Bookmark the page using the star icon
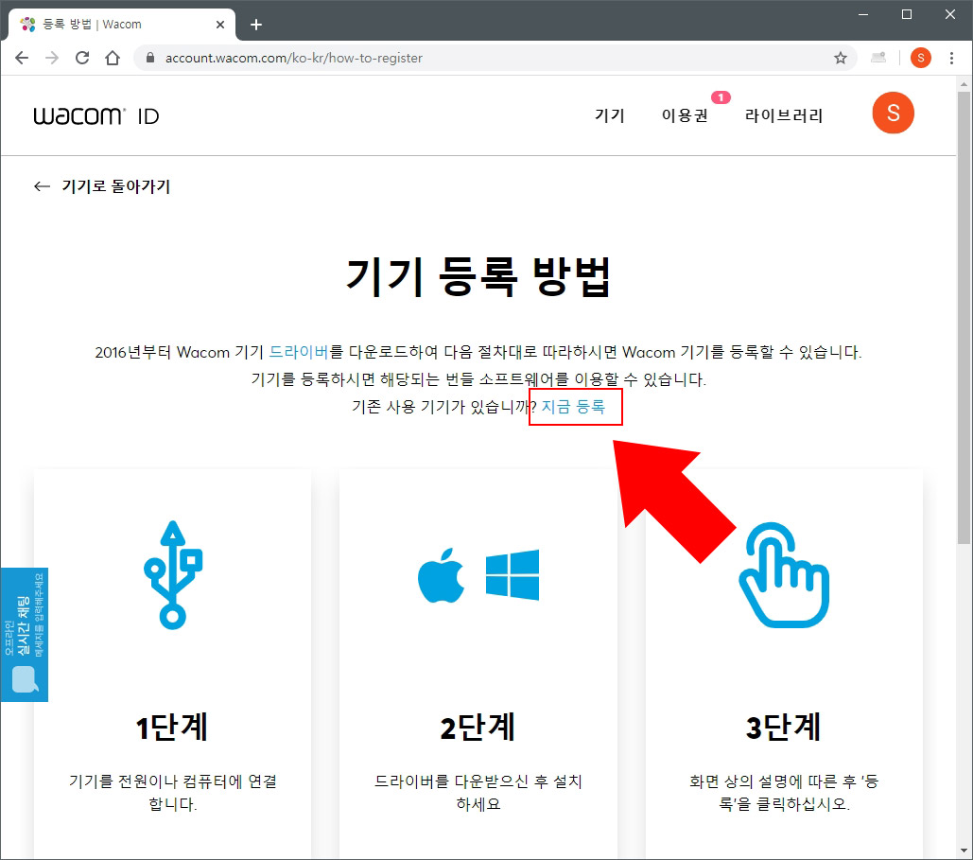The width and height of the screenshot is (973, 860). (x=840, y=57)
